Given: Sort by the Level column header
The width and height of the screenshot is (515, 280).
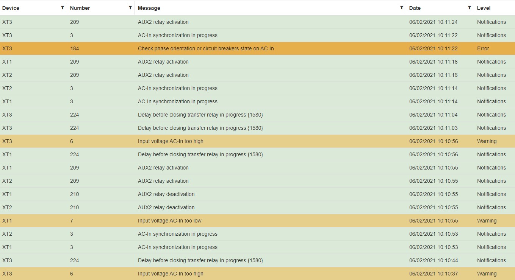Looking at the screenshot, I should pyautogui.click(x=484, y=8).
